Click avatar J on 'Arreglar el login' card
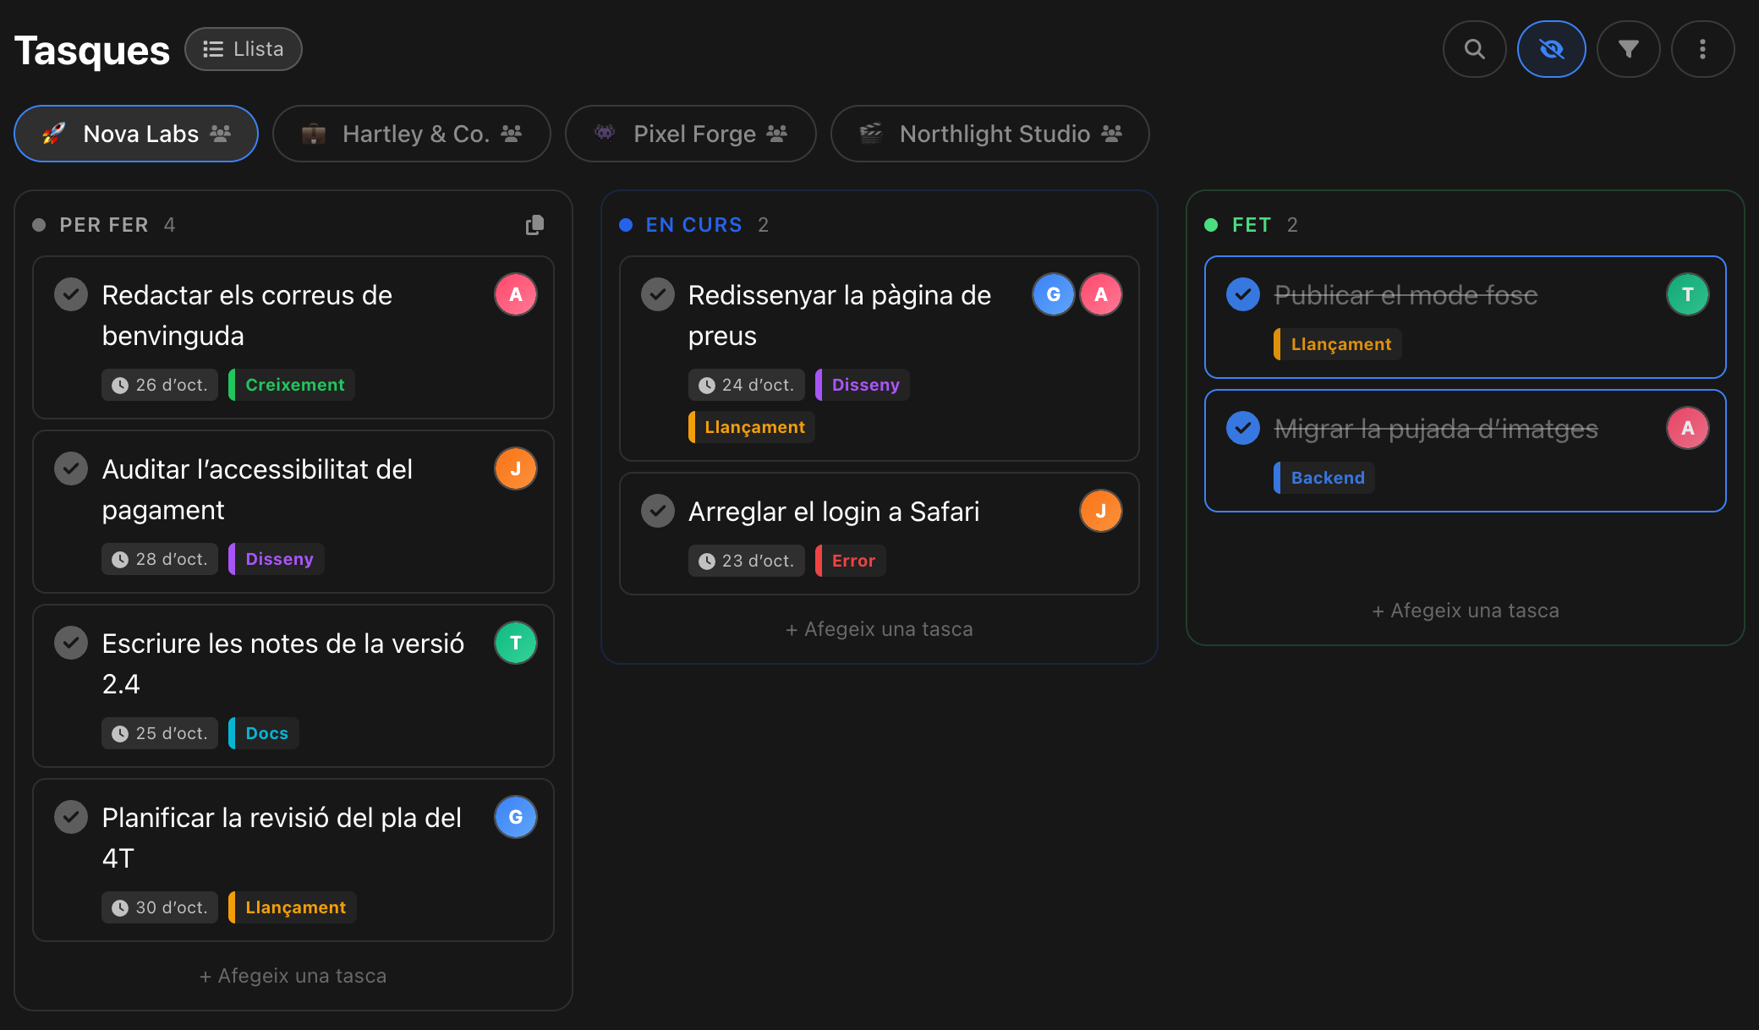Image resolution: width=1759 pixels, height=1030 pixels. point(1101,511)
